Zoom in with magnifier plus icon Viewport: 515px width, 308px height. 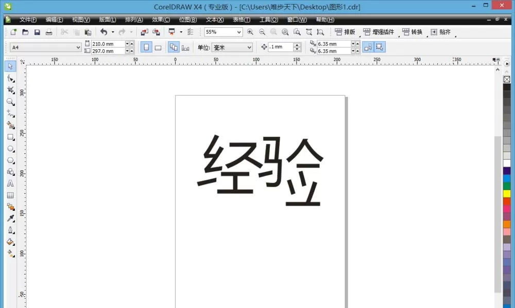point(250,32)
